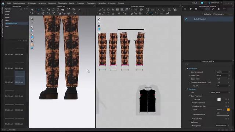Click the Текстура white texture swatch

coord(219,99)
